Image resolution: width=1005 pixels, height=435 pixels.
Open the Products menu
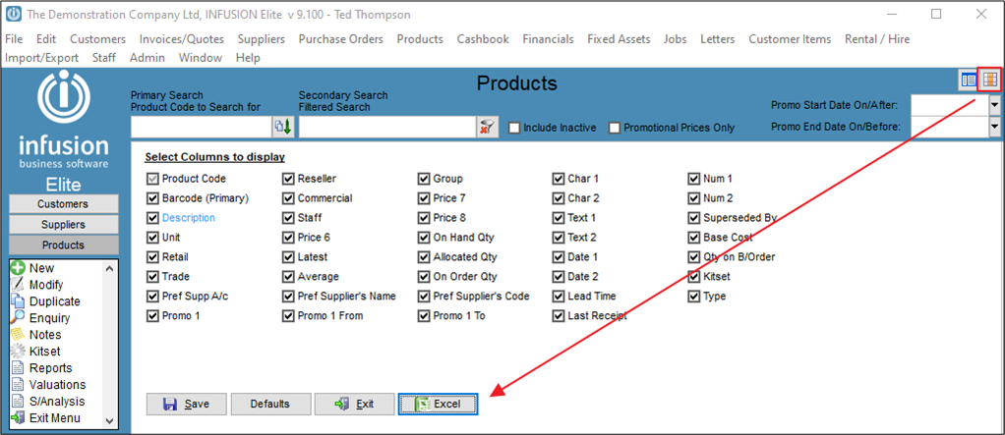click(420, 39)
